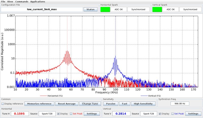This screenshot has height=118, width=203.
Task: Click the Synchrotron Freq value 966.08 Hz
Action: [x=180, y=104]
